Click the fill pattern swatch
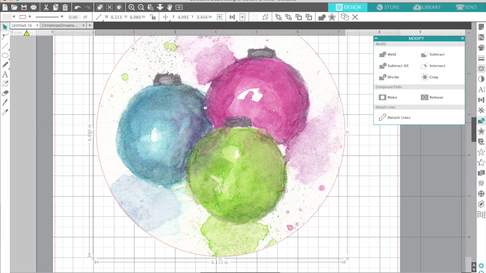The height and width of the screenshot is (273, 486). tap(7, 17)
